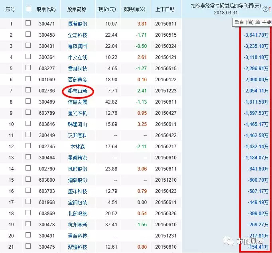This screenshot has width=272, height=253.
Task: Open the 北部湾旅 stock link
Action: [x=77, y=214]
